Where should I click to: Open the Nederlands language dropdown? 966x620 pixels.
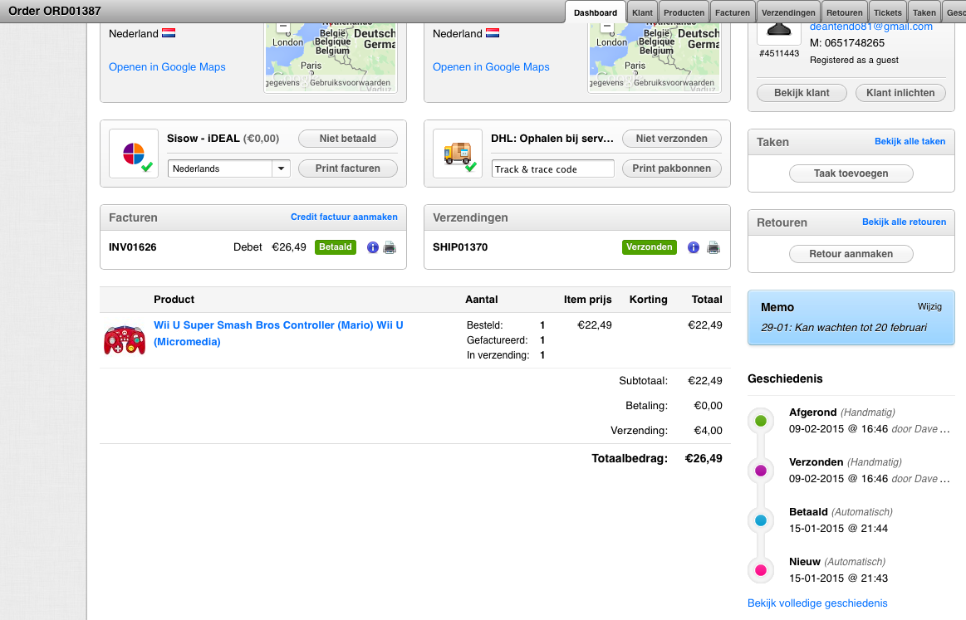229,168
